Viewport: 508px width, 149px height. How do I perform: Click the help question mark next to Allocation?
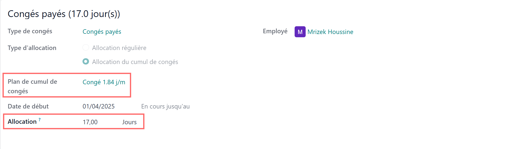[40, 119]
